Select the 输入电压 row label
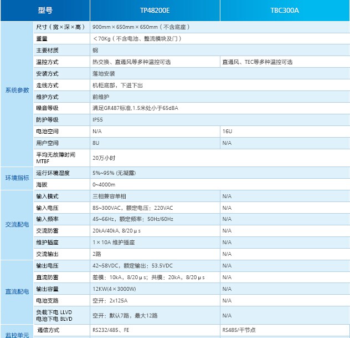Viewport: 350px width, 338px height. pos(47,208)
